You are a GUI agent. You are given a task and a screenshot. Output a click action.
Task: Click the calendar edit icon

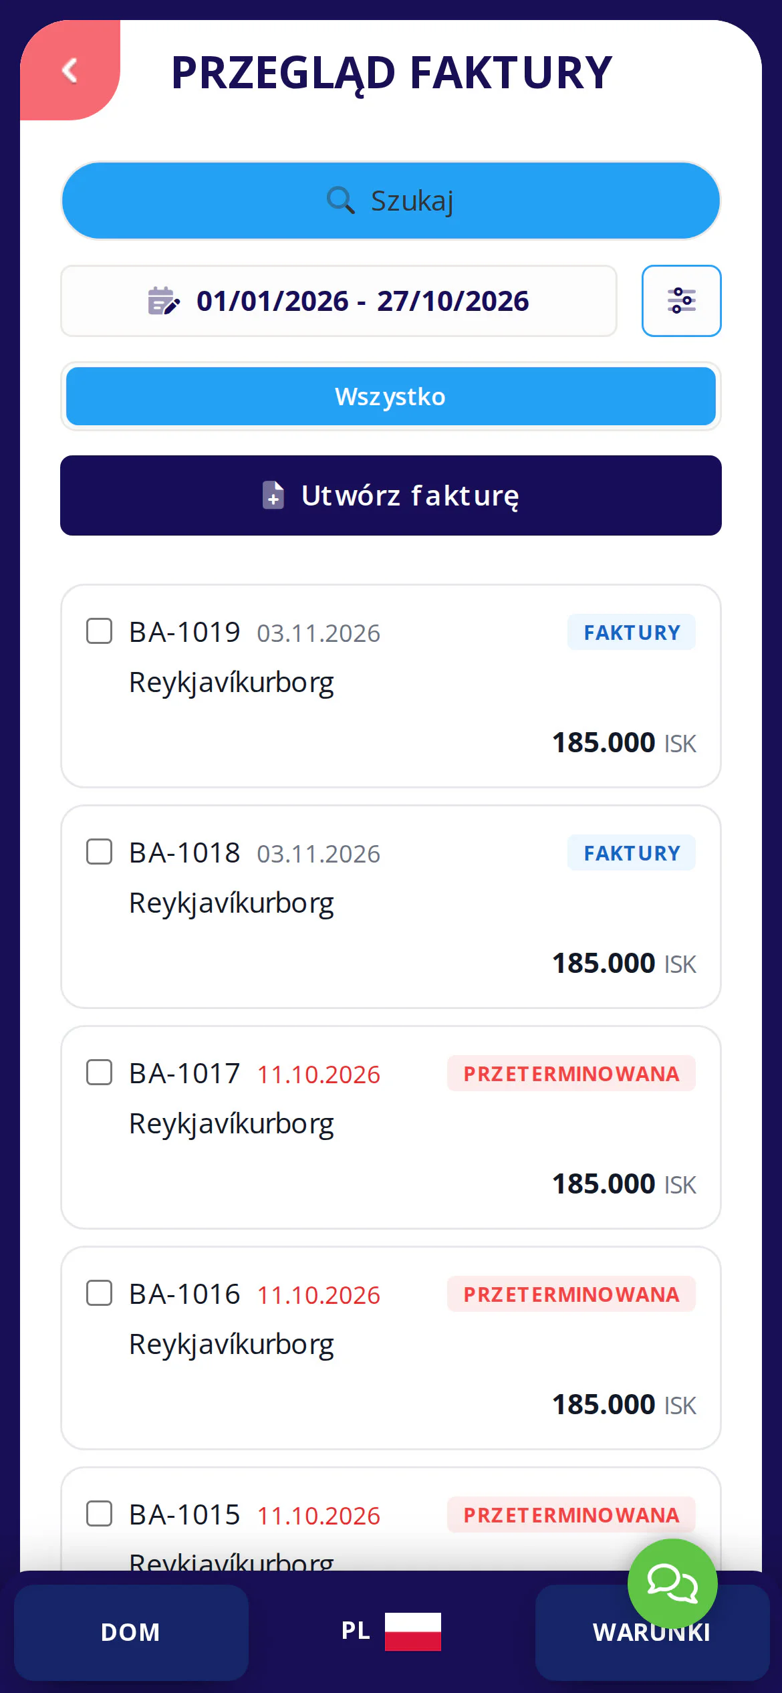pyautogui.click(x=164, y=301)
